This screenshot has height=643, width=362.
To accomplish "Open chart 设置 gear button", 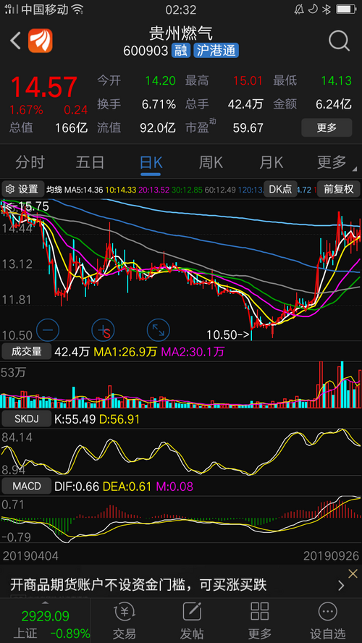I will [22, 189].
